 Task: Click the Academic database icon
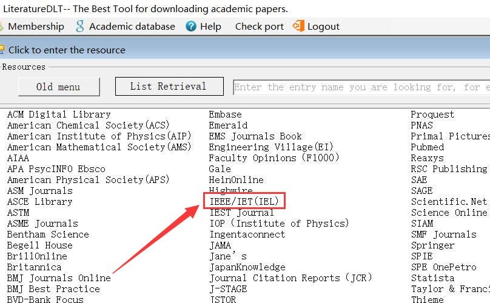80,26
